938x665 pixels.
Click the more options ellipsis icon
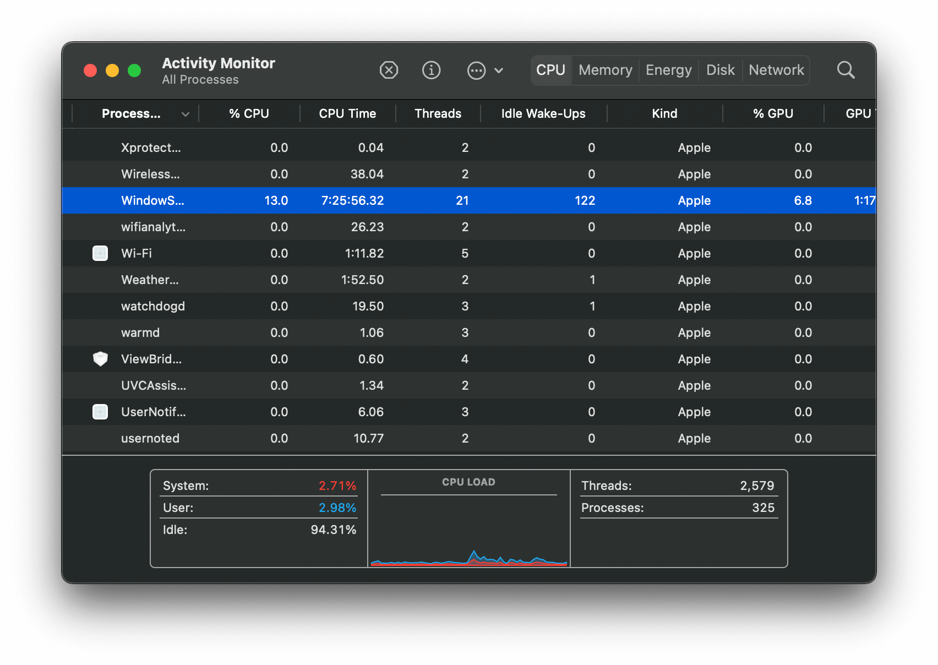[477, 70]
